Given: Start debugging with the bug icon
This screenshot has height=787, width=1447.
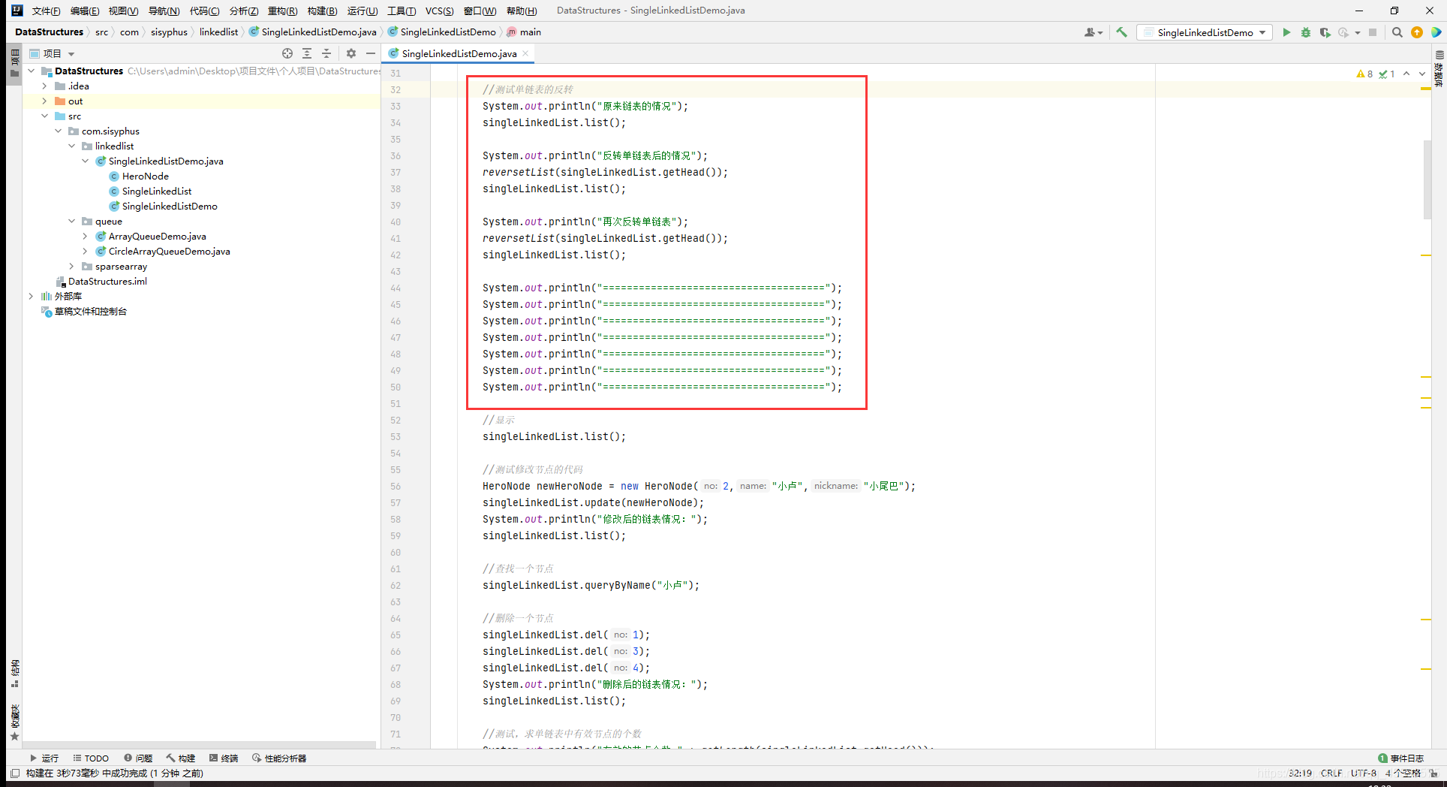Looking at the screenshot, I should pyautogui.click(x=1306, y=32).
